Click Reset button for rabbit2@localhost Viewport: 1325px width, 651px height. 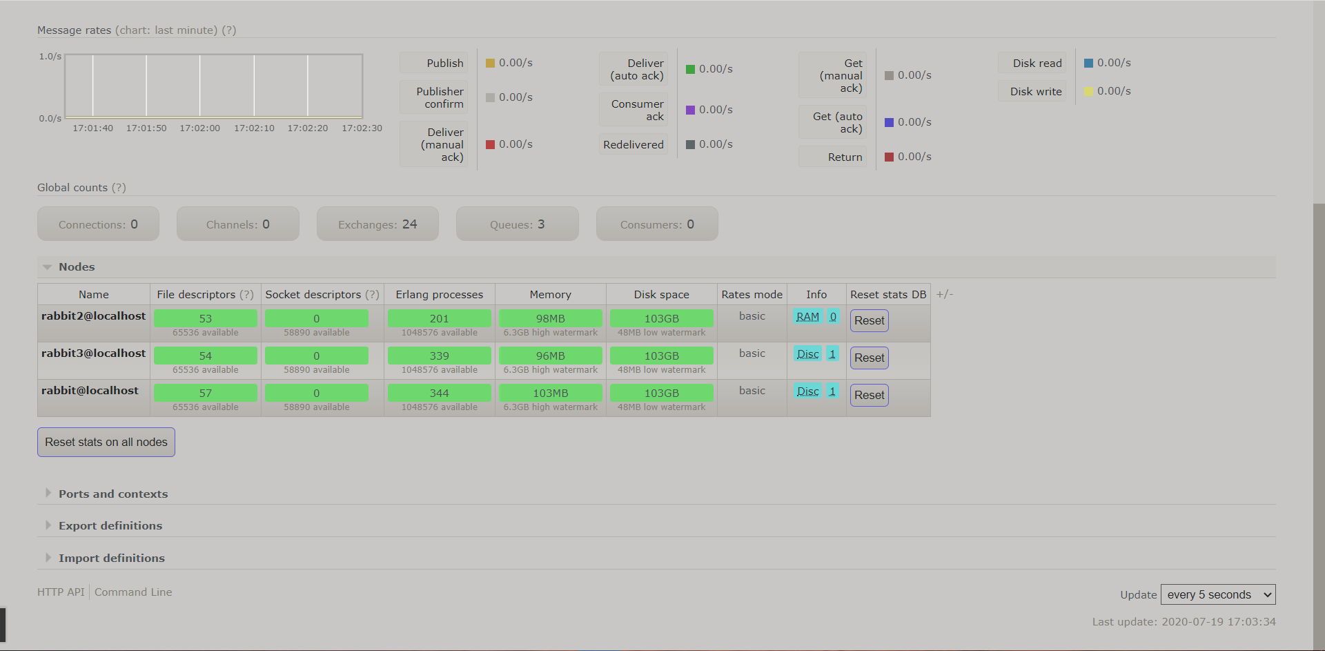pyautogui.click(x=869, y=320)
